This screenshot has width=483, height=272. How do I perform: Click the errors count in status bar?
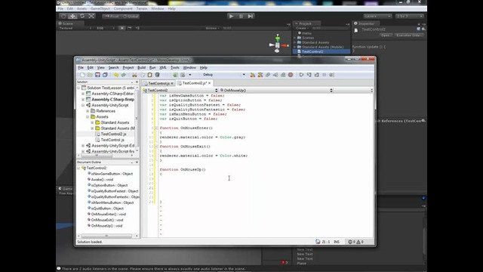(x=352, y=242)
